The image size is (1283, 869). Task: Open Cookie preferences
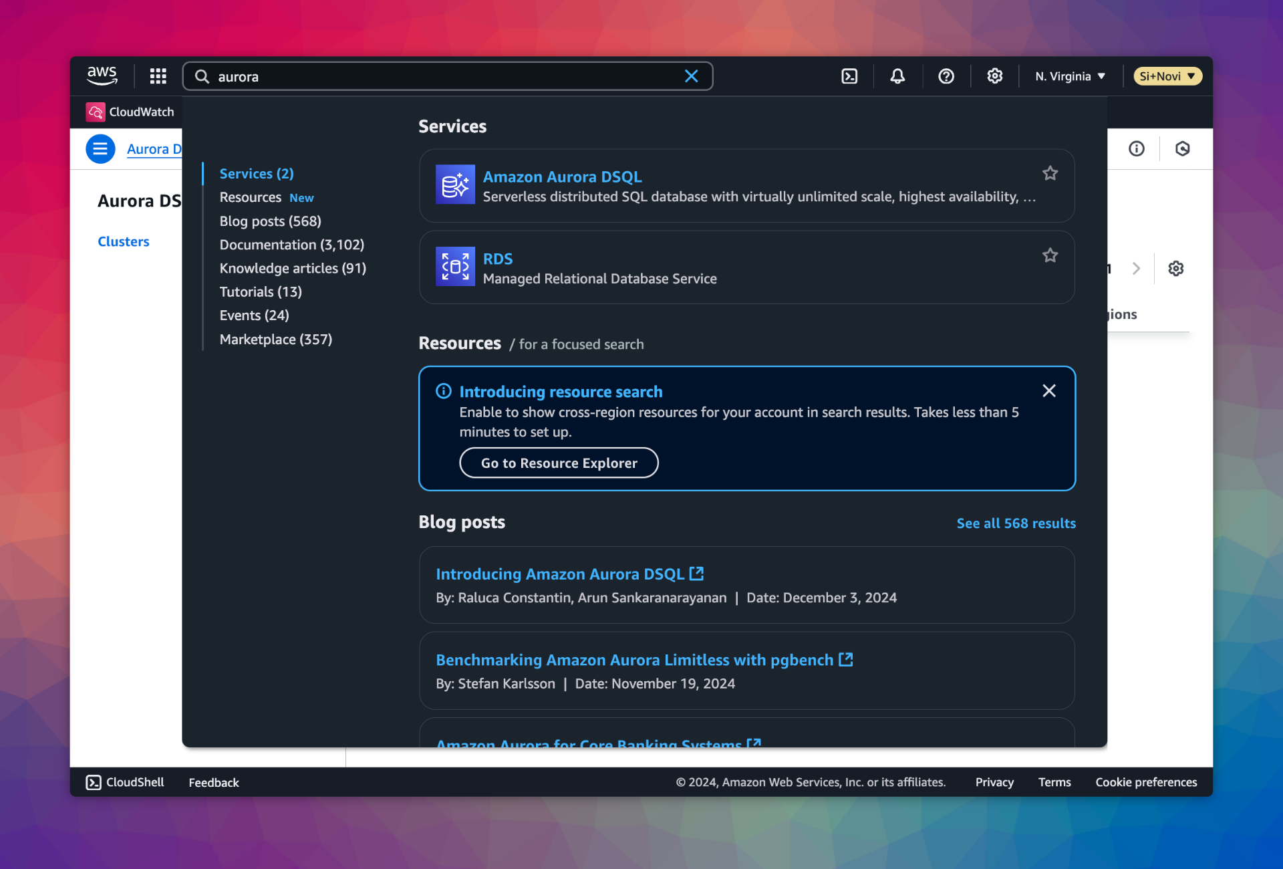point(1146,782)
